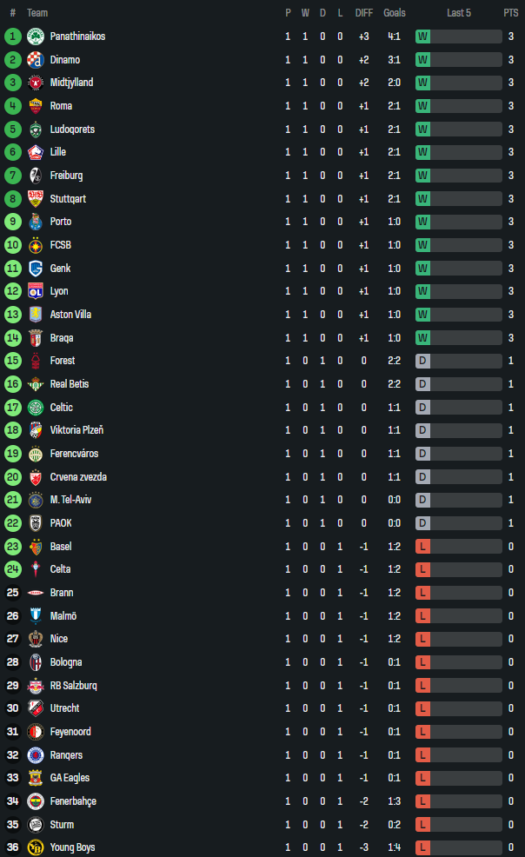
Task: Click the Young Boys team icon
Action: (x=36, y=847)
